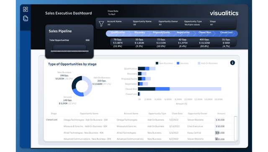Click the table vertical scrollbar
The width and height of the screenshot is (268, 152).
(235, 128)
